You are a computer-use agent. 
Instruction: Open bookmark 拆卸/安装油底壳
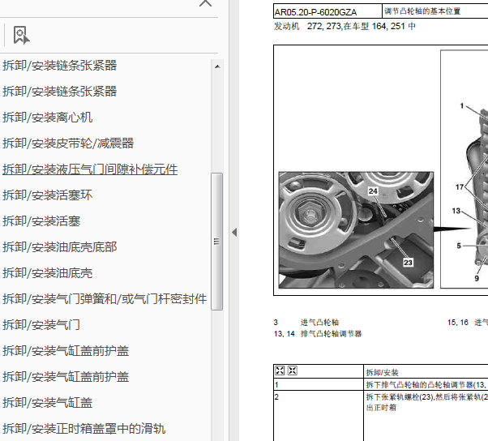coord(47,273)
